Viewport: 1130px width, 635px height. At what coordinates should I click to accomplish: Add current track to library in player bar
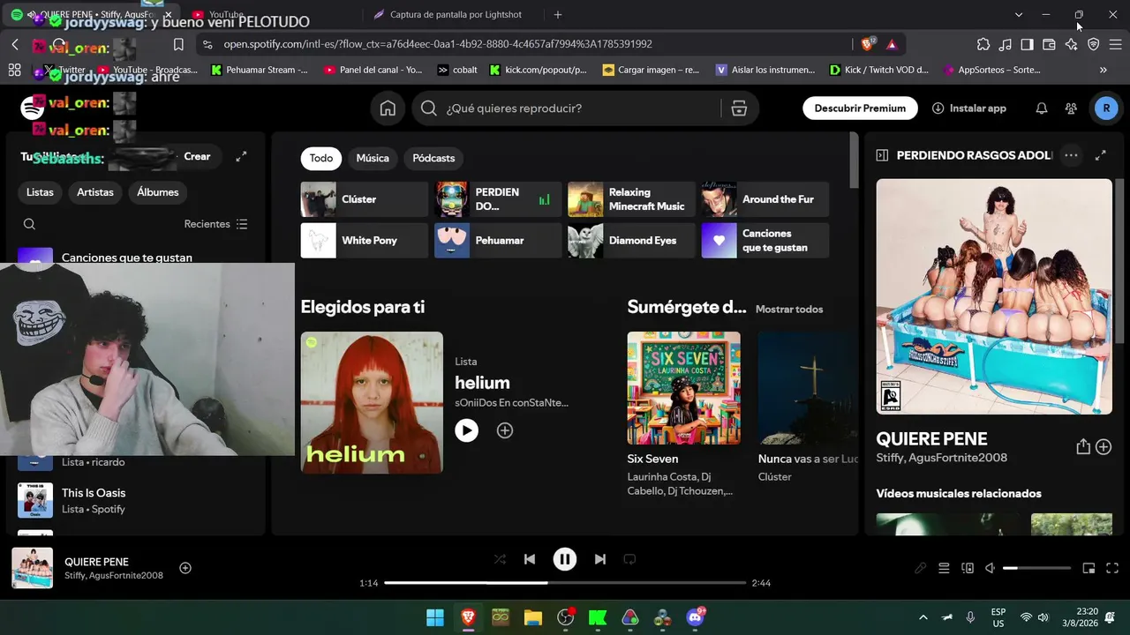point(185,568)
